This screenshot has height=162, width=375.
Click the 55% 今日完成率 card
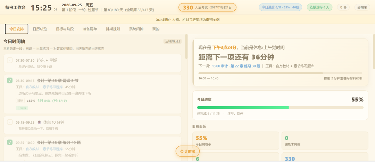point(235,141)
